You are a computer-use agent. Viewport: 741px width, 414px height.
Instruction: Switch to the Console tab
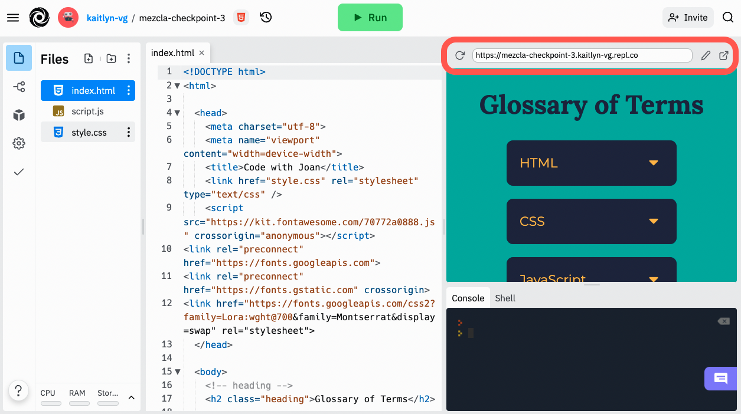pos(468,298)
